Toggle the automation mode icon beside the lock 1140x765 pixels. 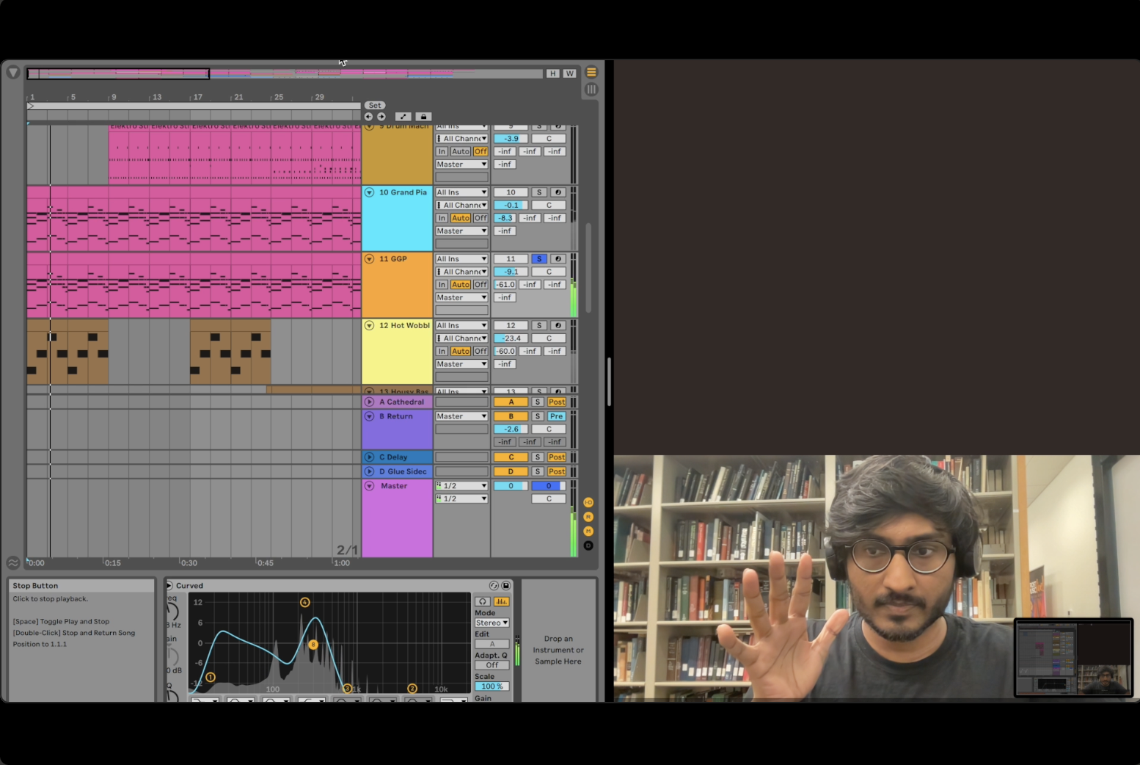403,117
